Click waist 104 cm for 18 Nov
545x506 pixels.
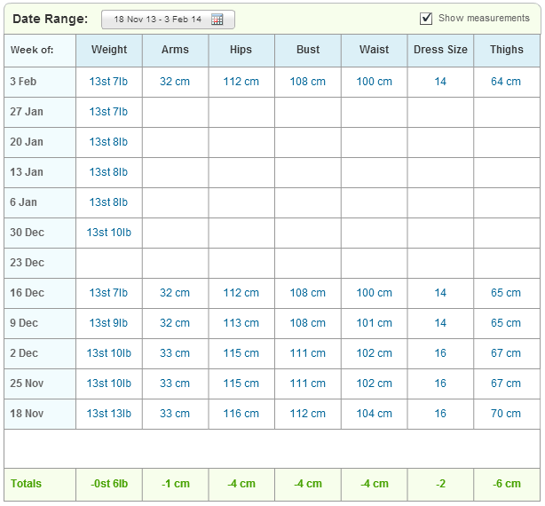click(375, 414)
